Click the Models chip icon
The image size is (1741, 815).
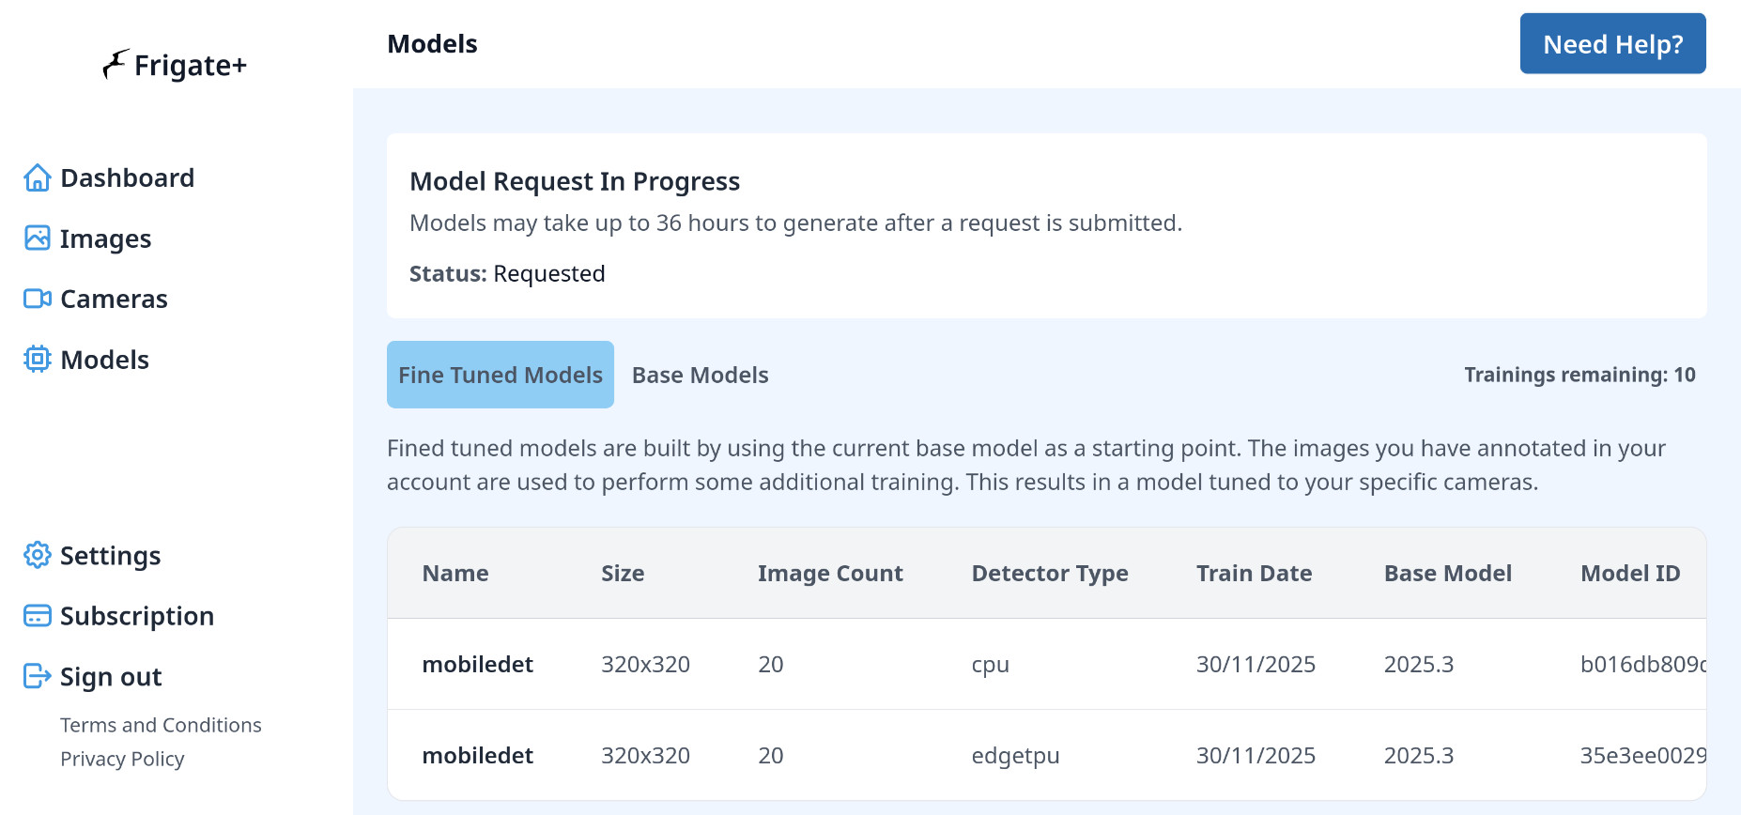point(38,360)
